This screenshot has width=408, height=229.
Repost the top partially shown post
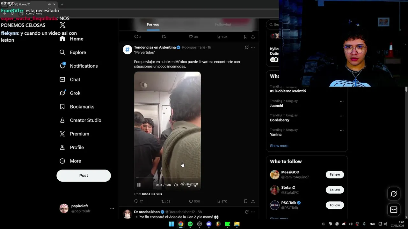click(164, 37)
